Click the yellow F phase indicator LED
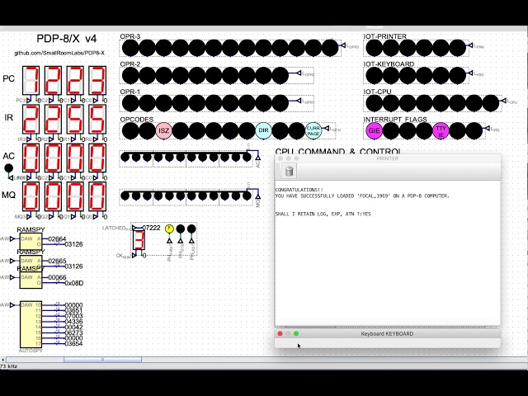528x396 pixels. pos(169,229)
